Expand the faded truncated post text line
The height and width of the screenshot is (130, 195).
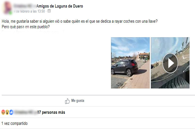pyautogui.click(x=33, y=31)
